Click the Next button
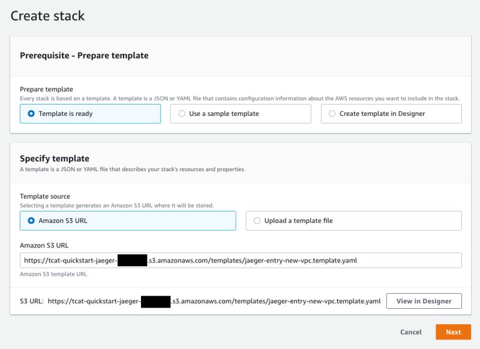The width and height of the screenshot is (480, 349). point(453,332)
